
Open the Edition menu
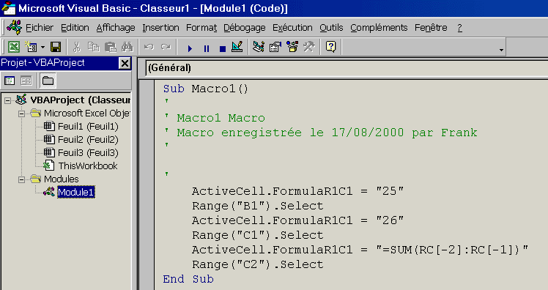(75, 28)
